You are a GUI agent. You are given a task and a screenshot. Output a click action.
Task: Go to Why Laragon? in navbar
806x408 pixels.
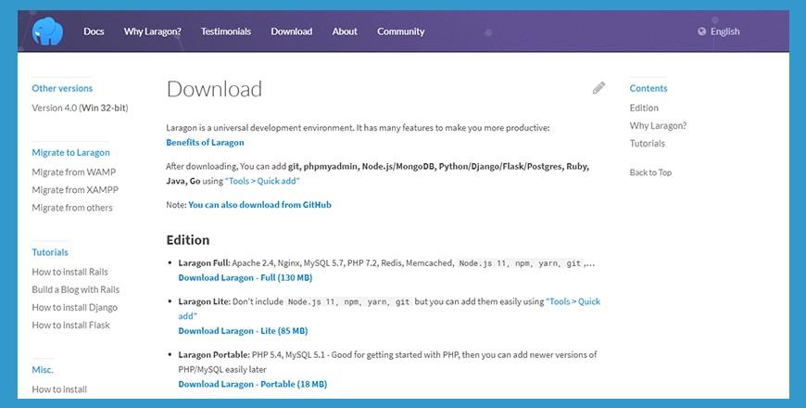(152, 32)
